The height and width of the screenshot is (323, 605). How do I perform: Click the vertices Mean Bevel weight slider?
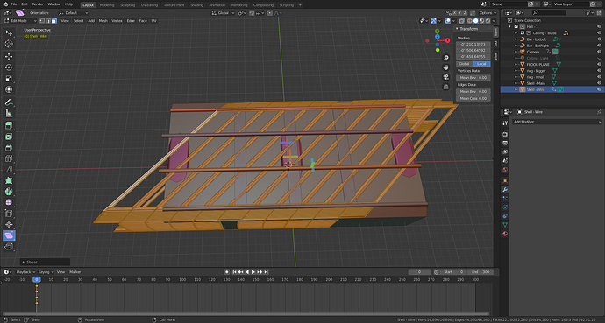(x=473, y=78)
